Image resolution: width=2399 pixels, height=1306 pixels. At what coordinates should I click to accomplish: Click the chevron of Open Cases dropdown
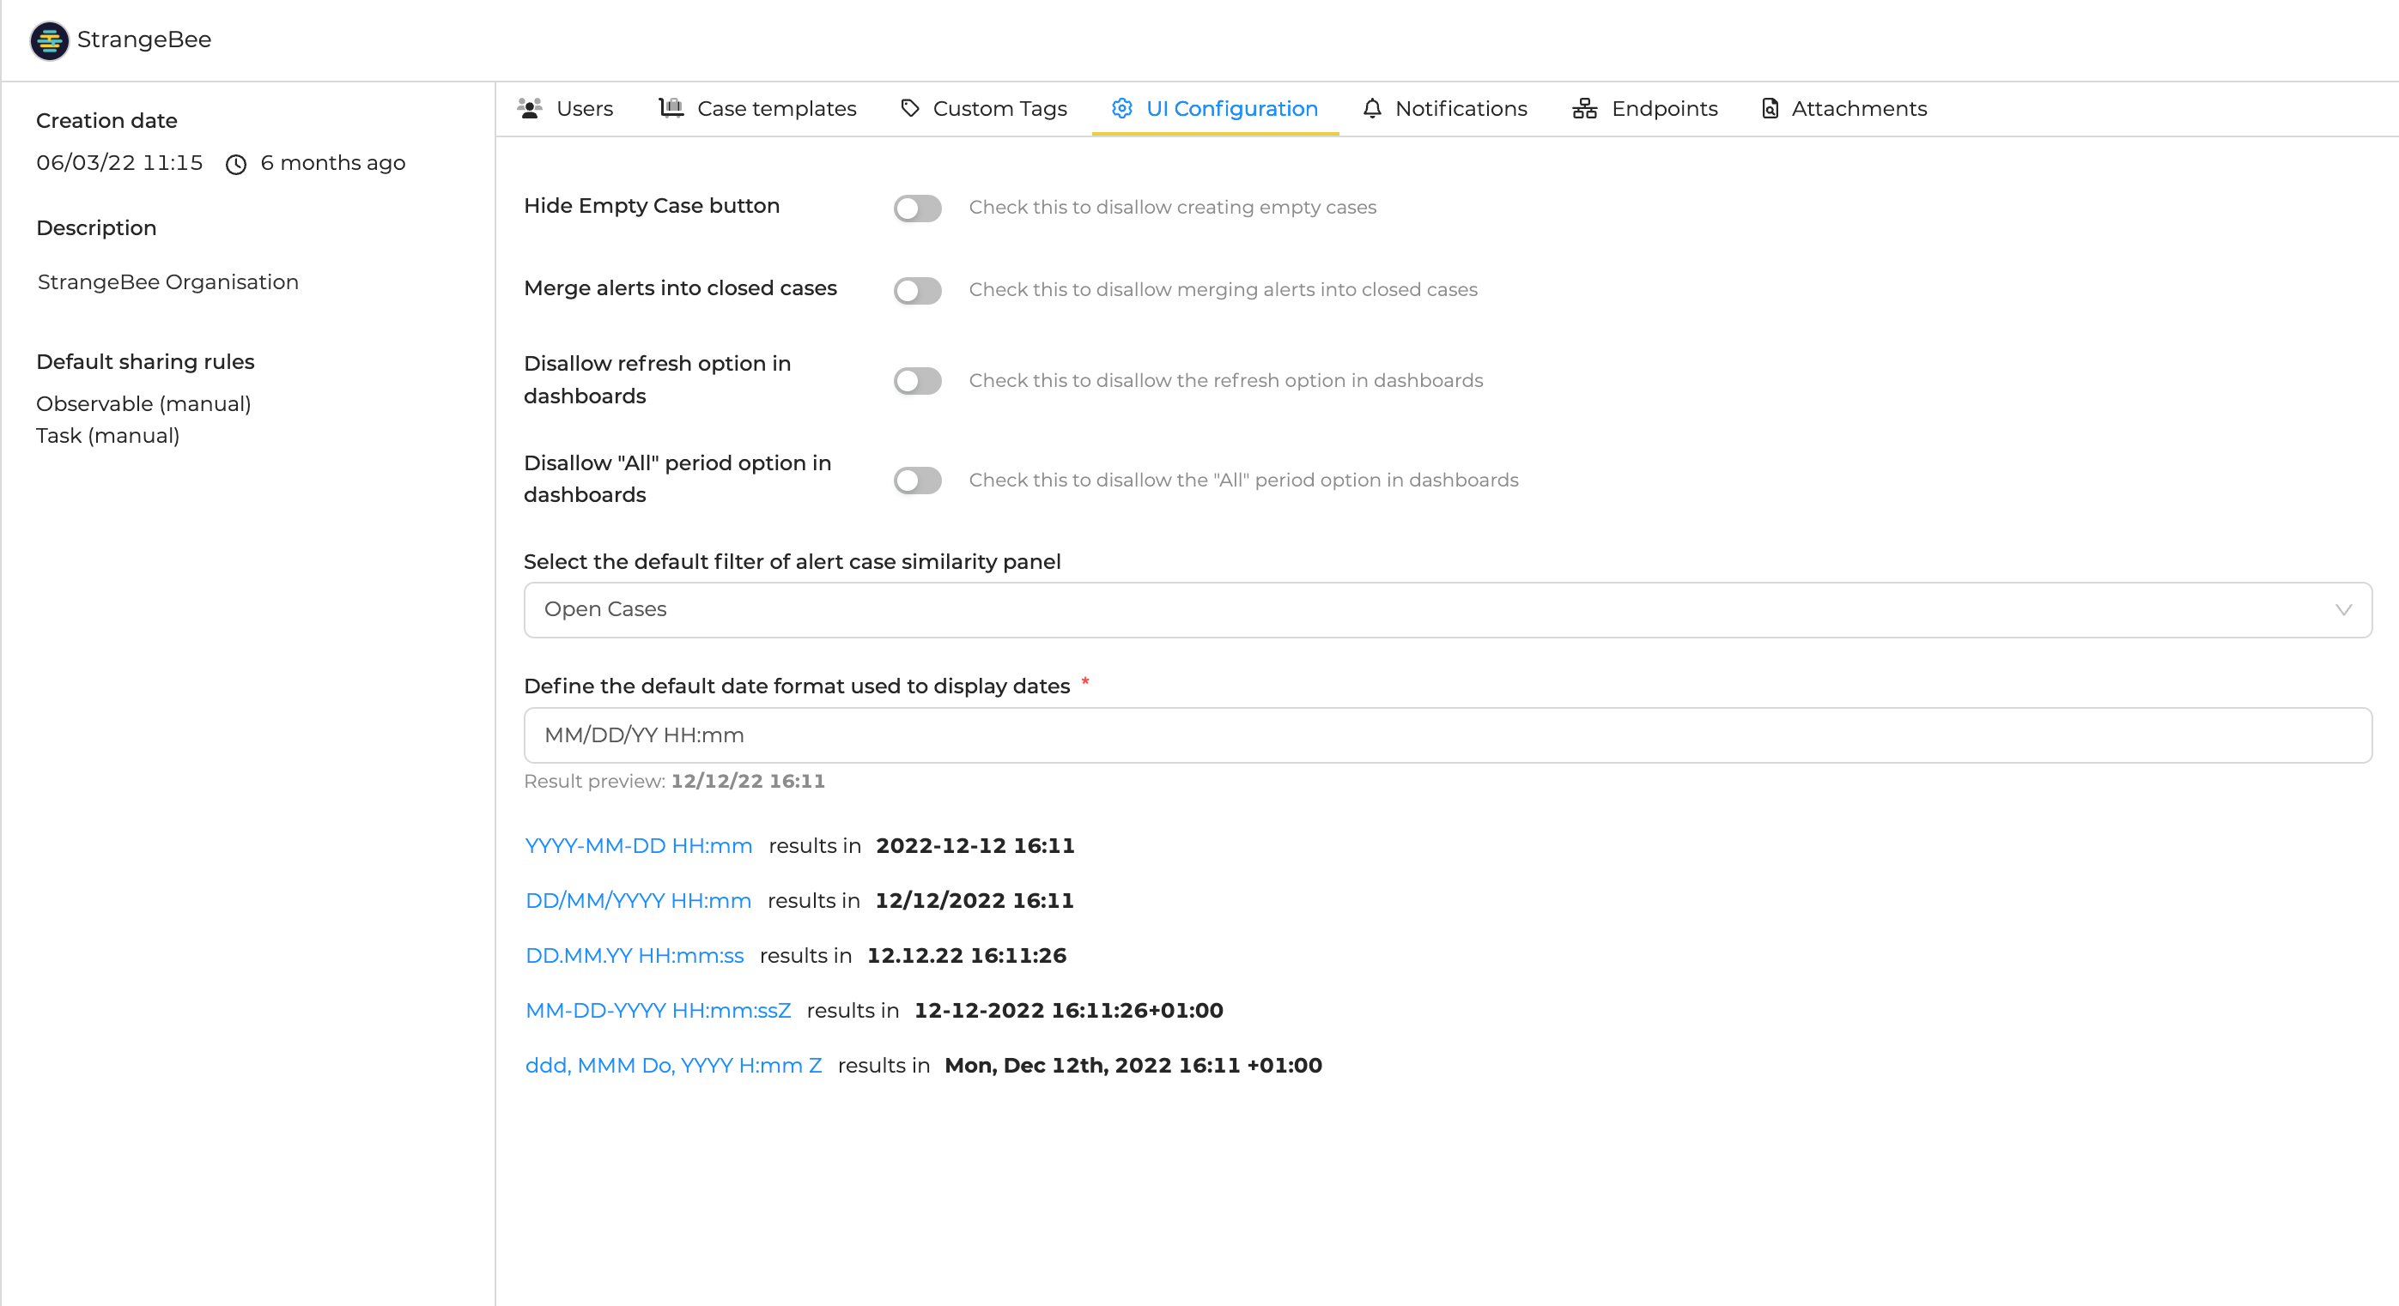pyautogui.click(x=2343, y=610)
